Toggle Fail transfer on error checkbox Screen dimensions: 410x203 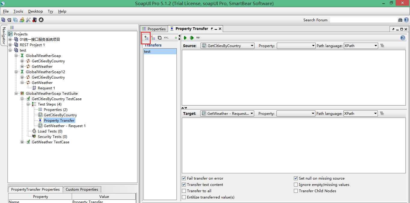point(184,178)
